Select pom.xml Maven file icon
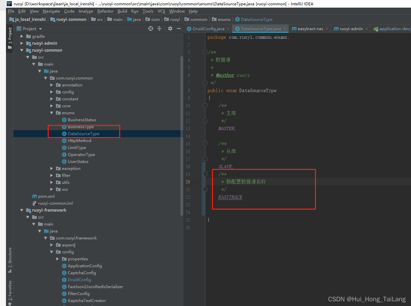411x306 pixels. tap(34, 196)
